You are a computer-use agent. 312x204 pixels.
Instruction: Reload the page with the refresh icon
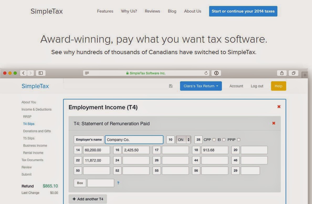point(206,73)
